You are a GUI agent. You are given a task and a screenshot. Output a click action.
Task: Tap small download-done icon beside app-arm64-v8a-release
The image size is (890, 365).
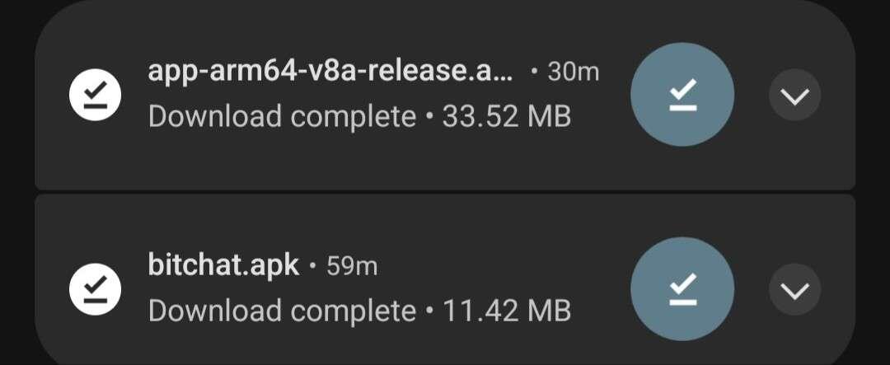(95, 95)
